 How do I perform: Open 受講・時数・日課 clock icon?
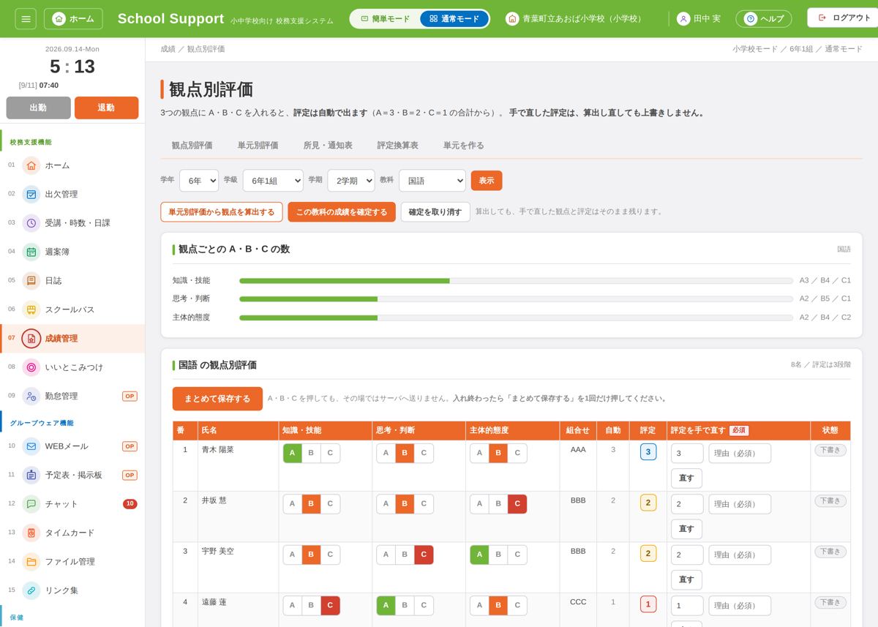31,223
